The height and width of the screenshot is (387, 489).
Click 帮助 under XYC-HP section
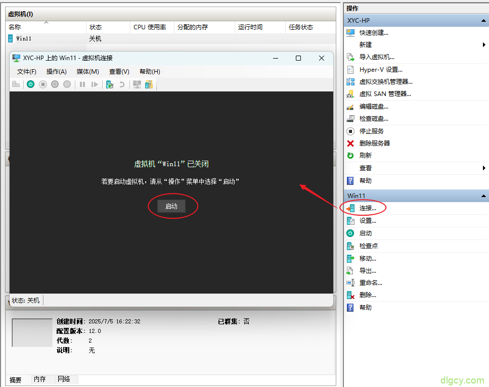[x=366, y=181]
